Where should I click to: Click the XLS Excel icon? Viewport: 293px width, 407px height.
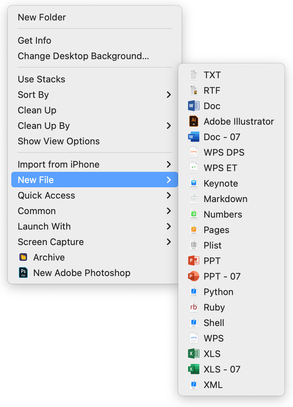pos(194,354)
